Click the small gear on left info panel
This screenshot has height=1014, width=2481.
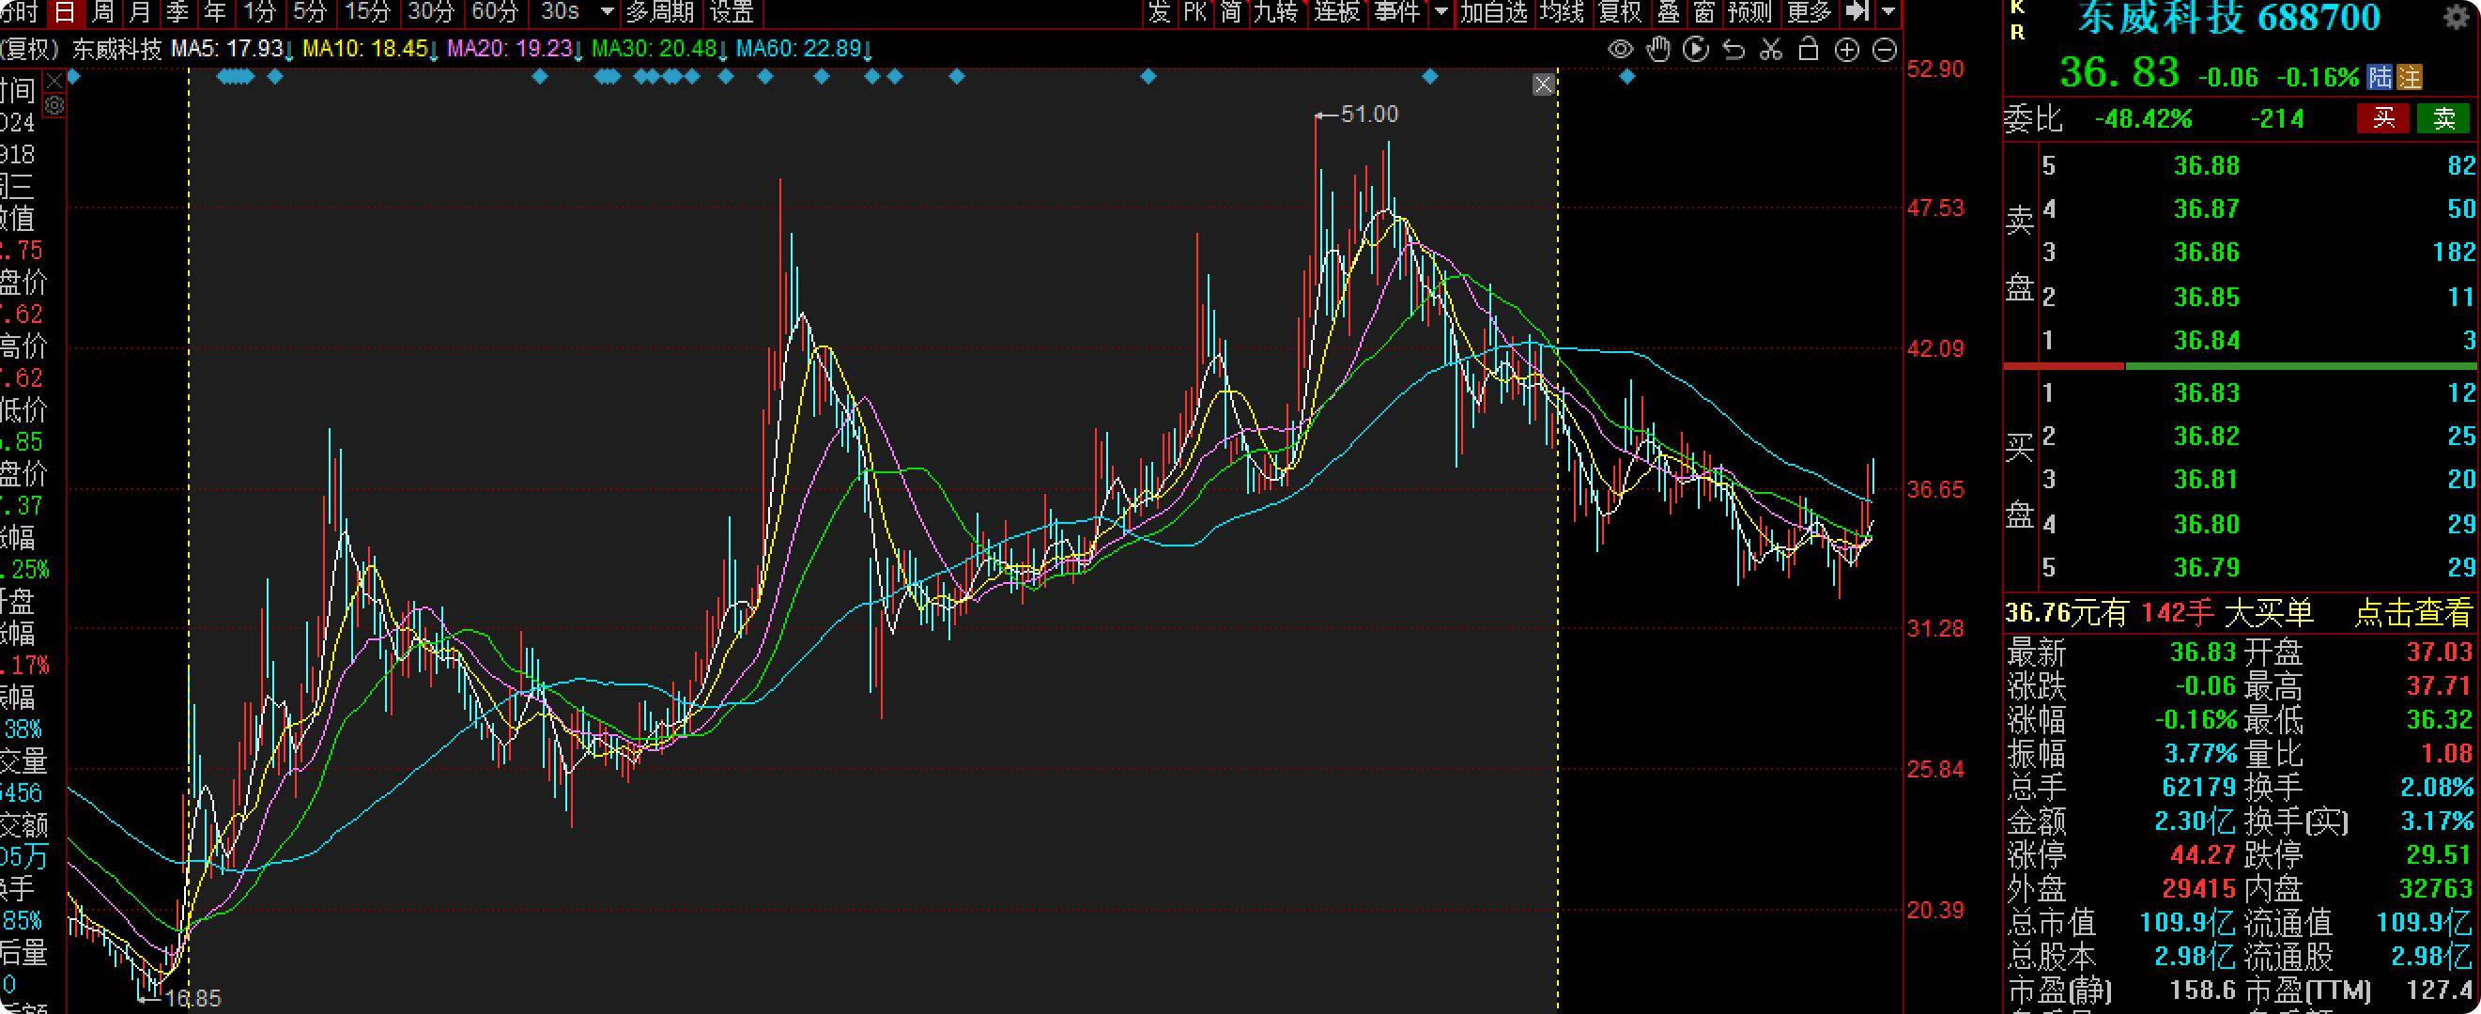pyautogui.click(x=54, y=105)
